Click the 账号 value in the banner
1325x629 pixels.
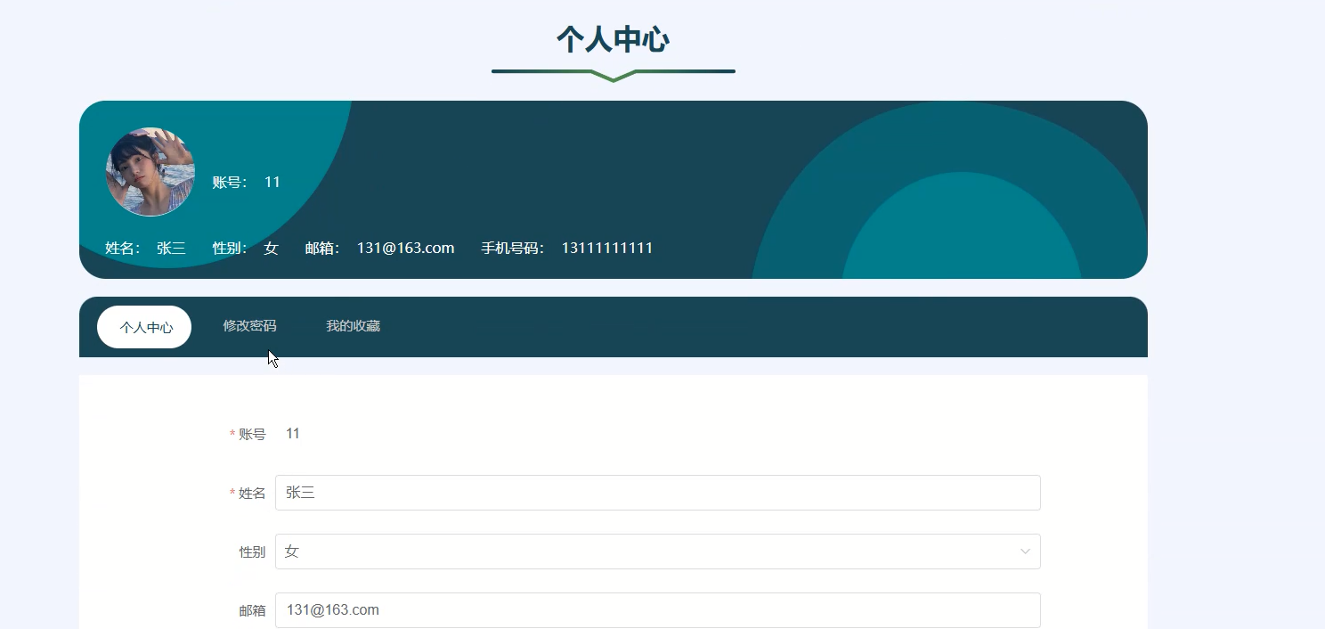click(x=272, y=183)
